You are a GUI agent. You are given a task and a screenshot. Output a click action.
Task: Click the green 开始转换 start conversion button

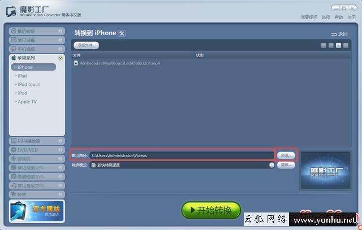211,210
